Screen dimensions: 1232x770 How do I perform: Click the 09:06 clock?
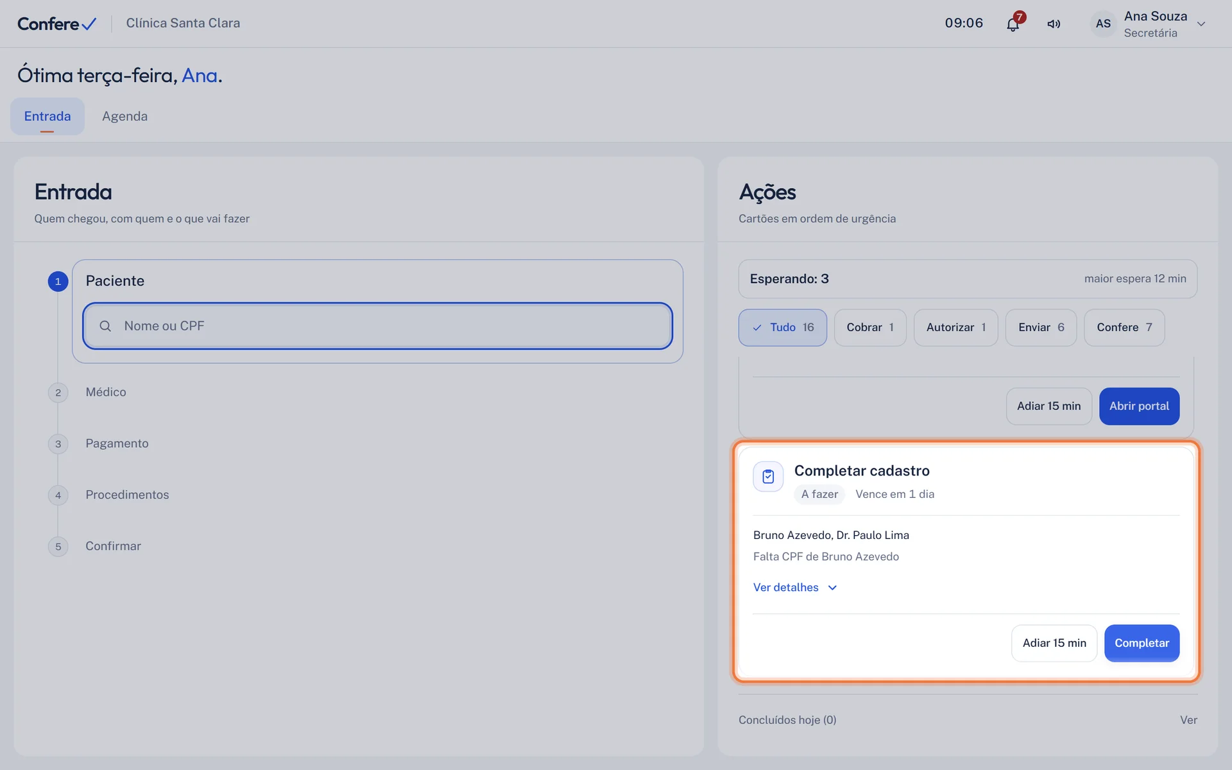(964, 23)
